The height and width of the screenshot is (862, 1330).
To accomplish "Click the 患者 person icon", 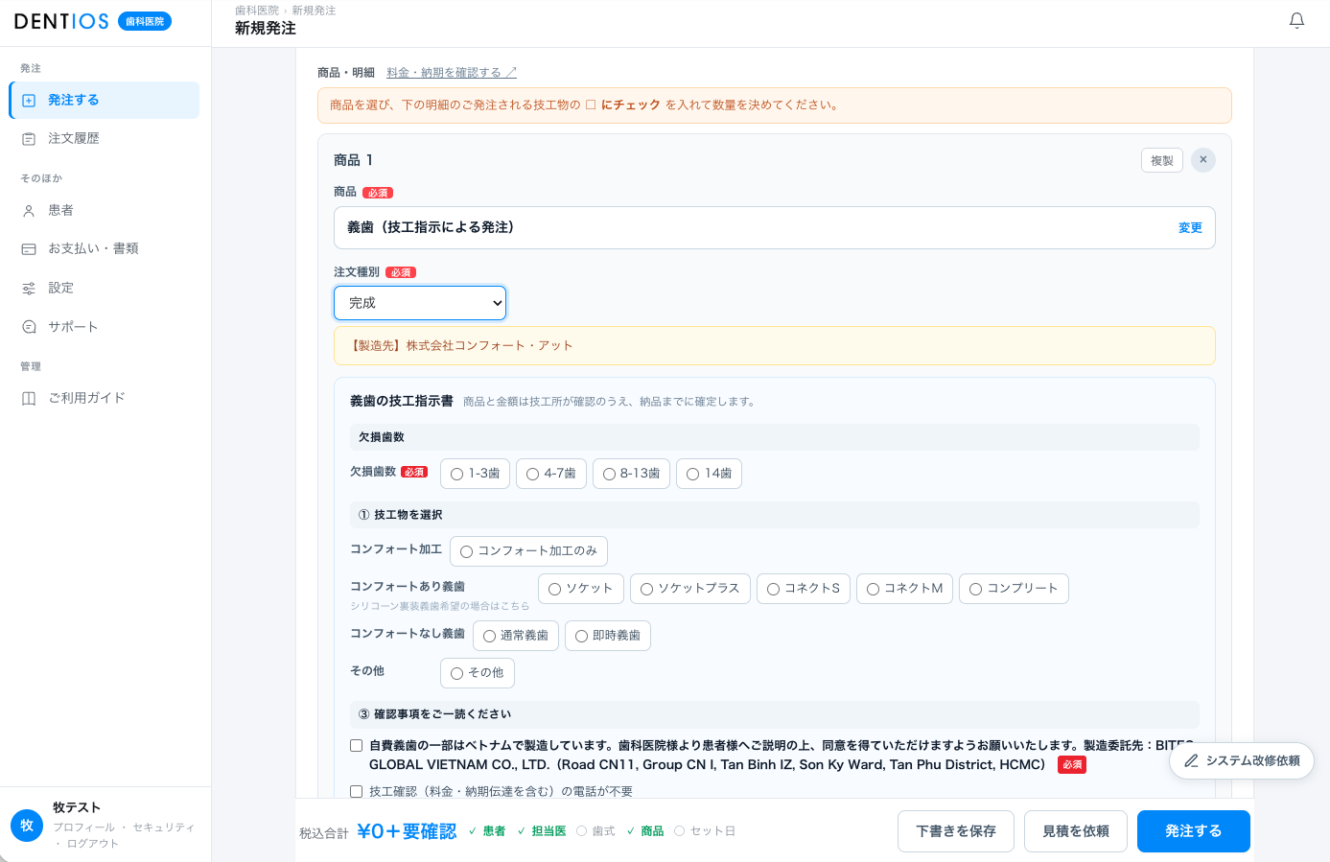I will pos(29,211).
